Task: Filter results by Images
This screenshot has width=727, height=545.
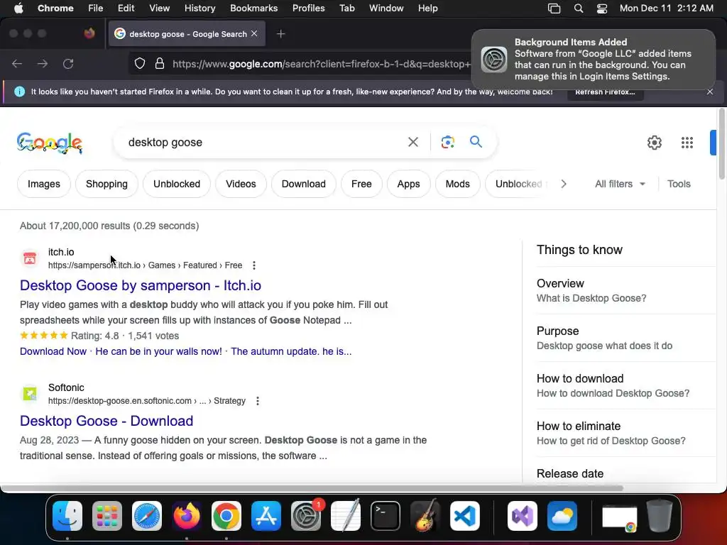Action: tap(44, 184)
